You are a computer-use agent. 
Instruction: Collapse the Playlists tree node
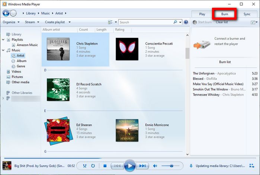(x=3, y=39)
